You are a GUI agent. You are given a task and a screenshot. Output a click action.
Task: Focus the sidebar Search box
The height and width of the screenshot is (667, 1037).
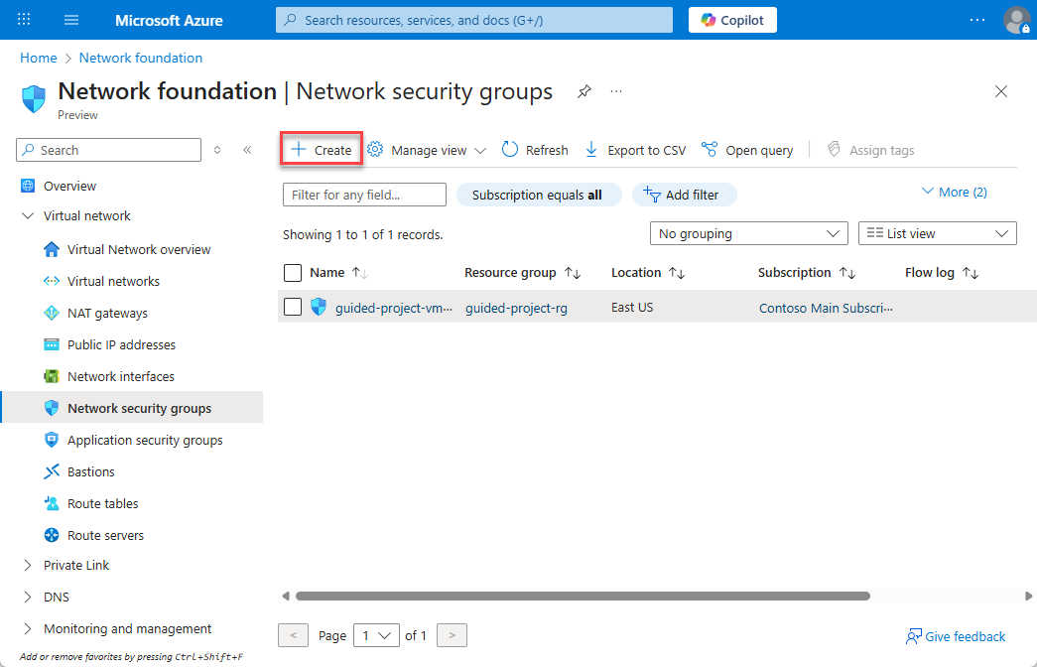click(x=108, y=150)
